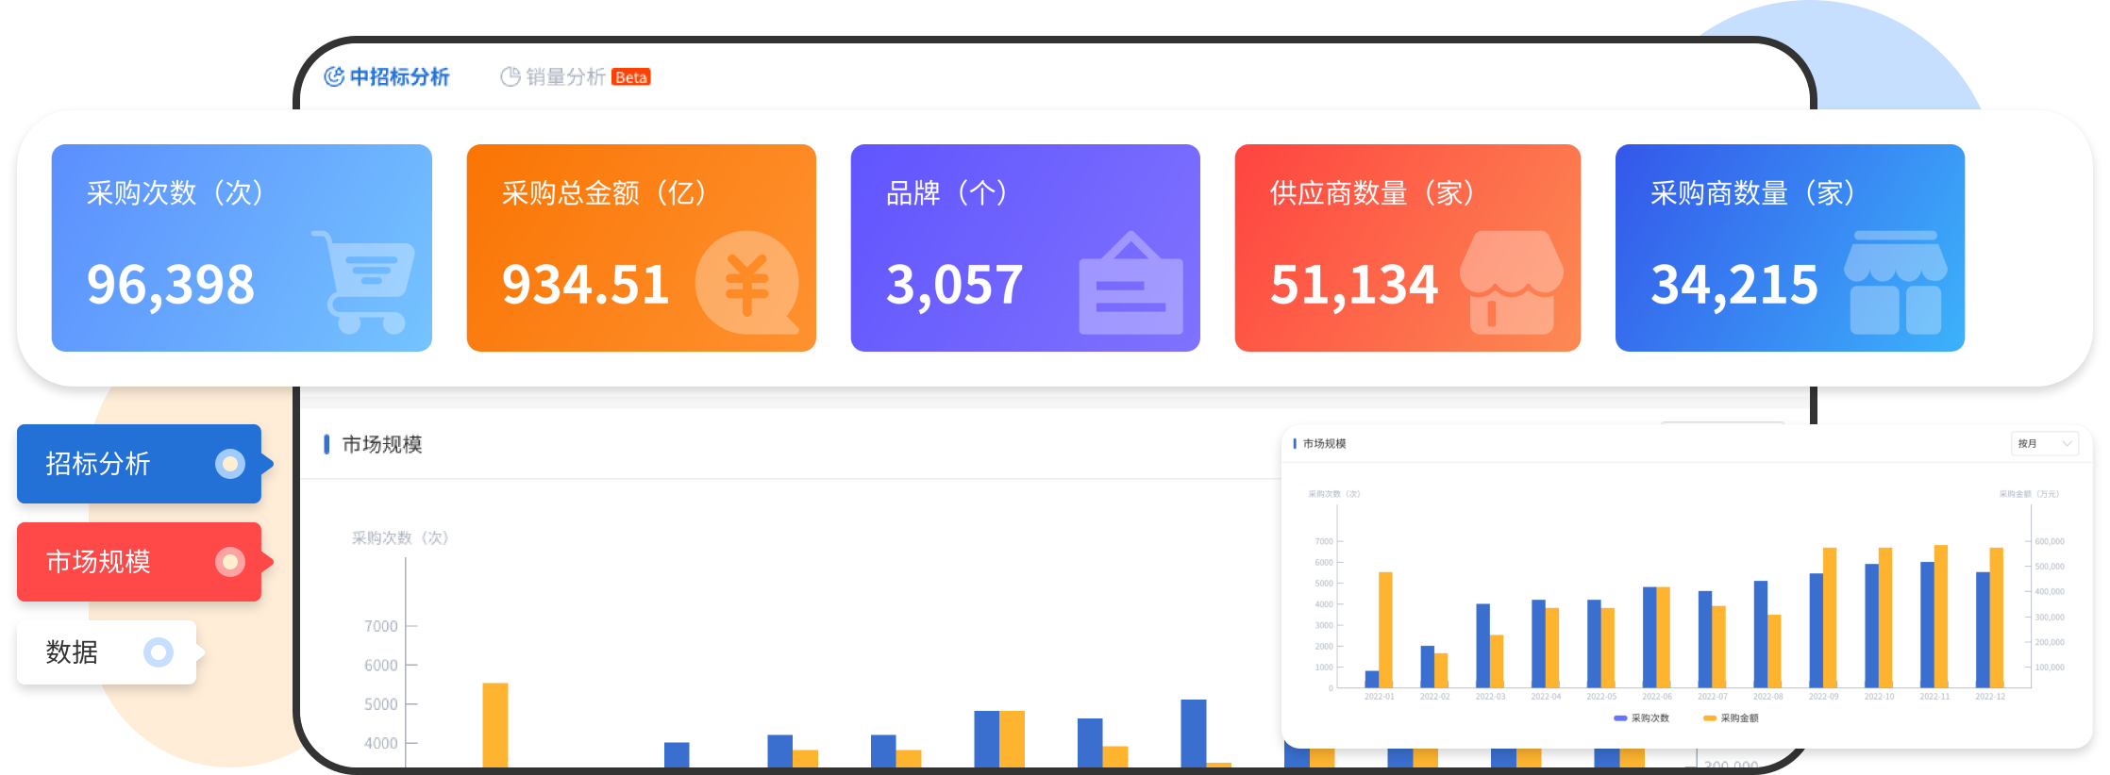Click the 2022-11 orange bar in popup chart

pyautogui.click(x=1941, y=617)
